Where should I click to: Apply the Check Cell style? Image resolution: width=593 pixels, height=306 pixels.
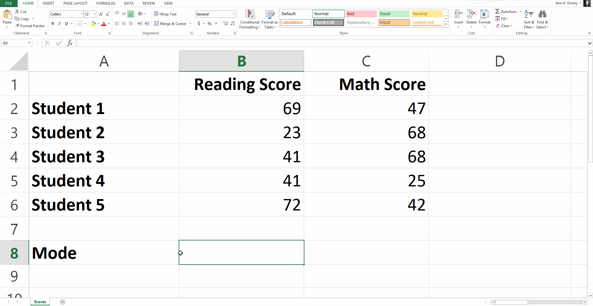coord(328,23)
